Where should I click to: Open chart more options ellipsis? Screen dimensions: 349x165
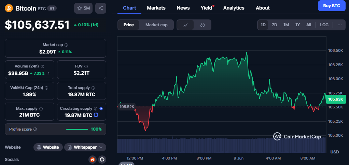(x=340, y=25)
